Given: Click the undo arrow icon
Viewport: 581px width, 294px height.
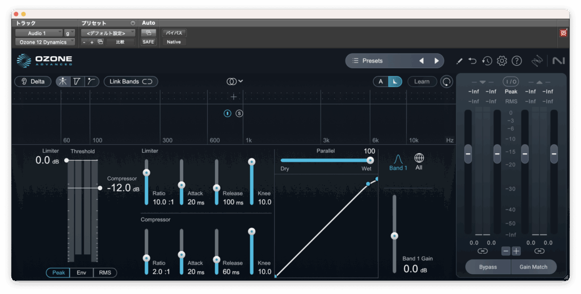Looking at the screenshot, I should (x=472, y=61).
